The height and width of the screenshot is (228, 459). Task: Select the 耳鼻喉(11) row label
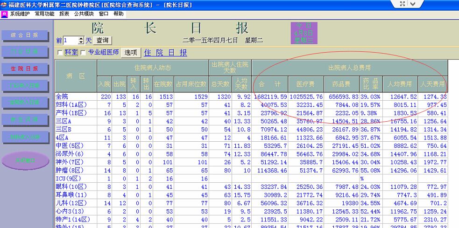(x=71, y=195)
